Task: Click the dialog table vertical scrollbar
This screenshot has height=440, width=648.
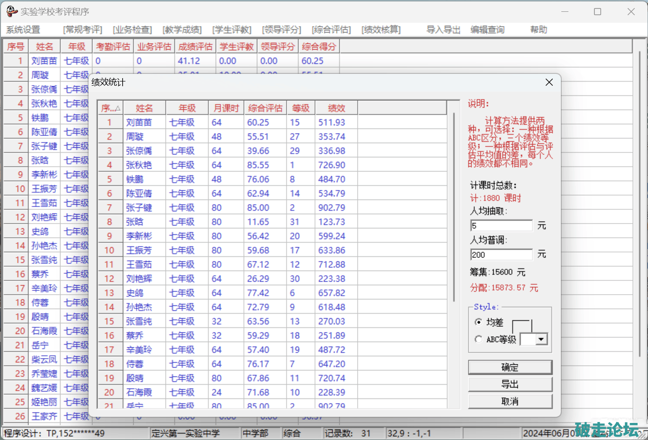Action: pos(453,208)
